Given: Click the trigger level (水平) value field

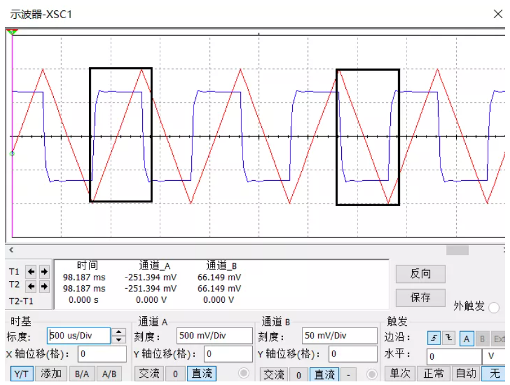Looking at the screenshot, I should [454, 357].
